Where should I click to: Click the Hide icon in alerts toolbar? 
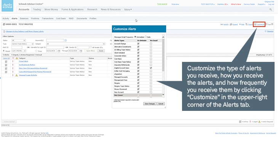[240, 24]
